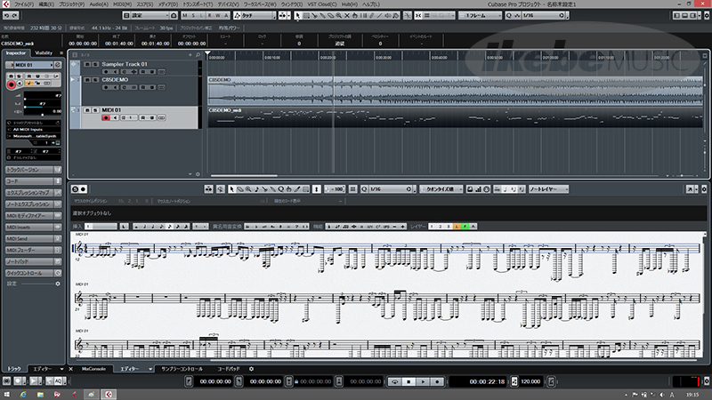The height and width of the screenshot is (400, 712).
Task: Click the Solo Editor icon in the score toolbar
Action: click(74, 188)
